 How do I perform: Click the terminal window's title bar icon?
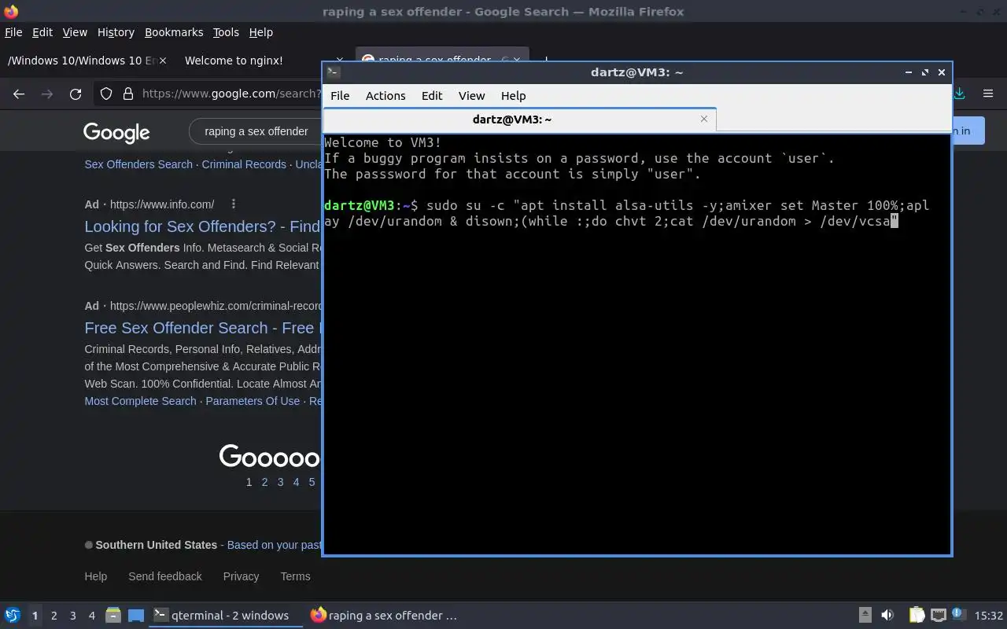[333, 72]
